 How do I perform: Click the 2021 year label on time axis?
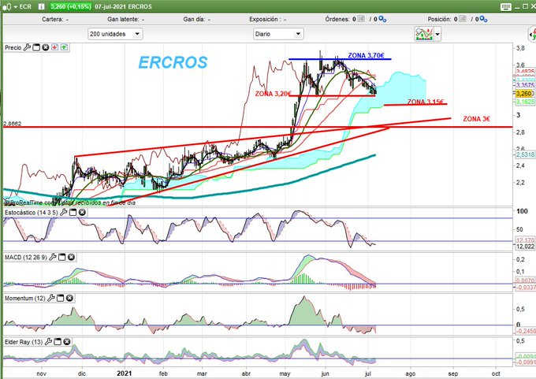click(x=124, y=373)
